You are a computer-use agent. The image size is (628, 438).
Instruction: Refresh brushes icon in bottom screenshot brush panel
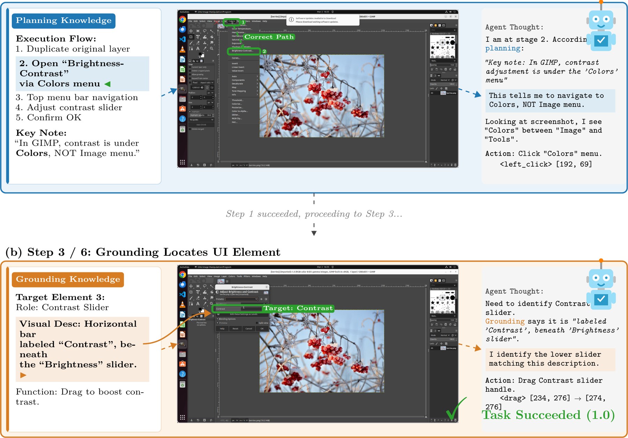click(x=450, y=324)
